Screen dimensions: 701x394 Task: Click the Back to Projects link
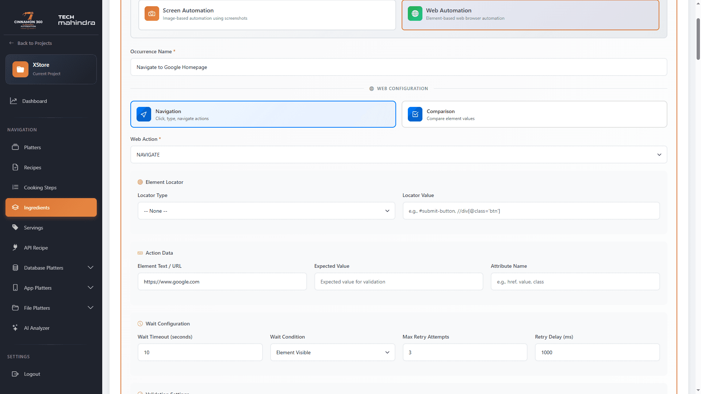[x=31, y=43]
